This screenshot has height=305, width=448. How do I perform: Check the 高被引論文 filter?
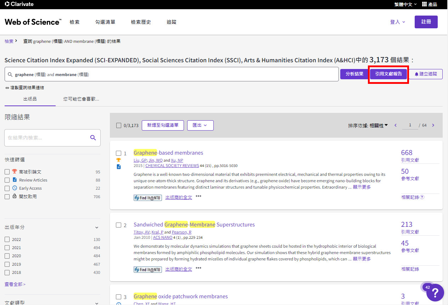pos(7,172)
